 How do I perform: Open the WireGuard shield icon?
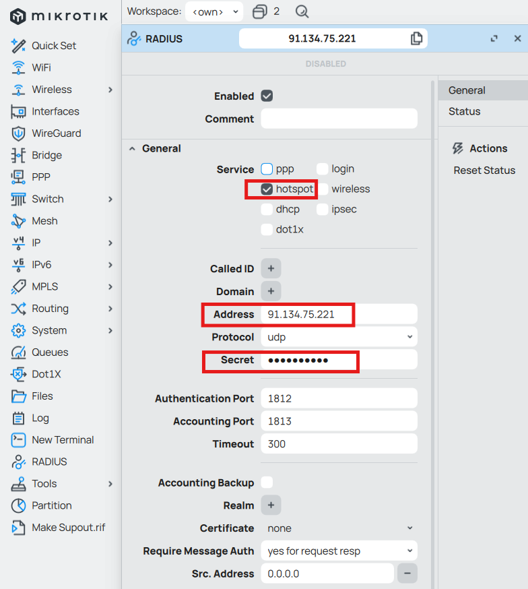tap(18, 133)
